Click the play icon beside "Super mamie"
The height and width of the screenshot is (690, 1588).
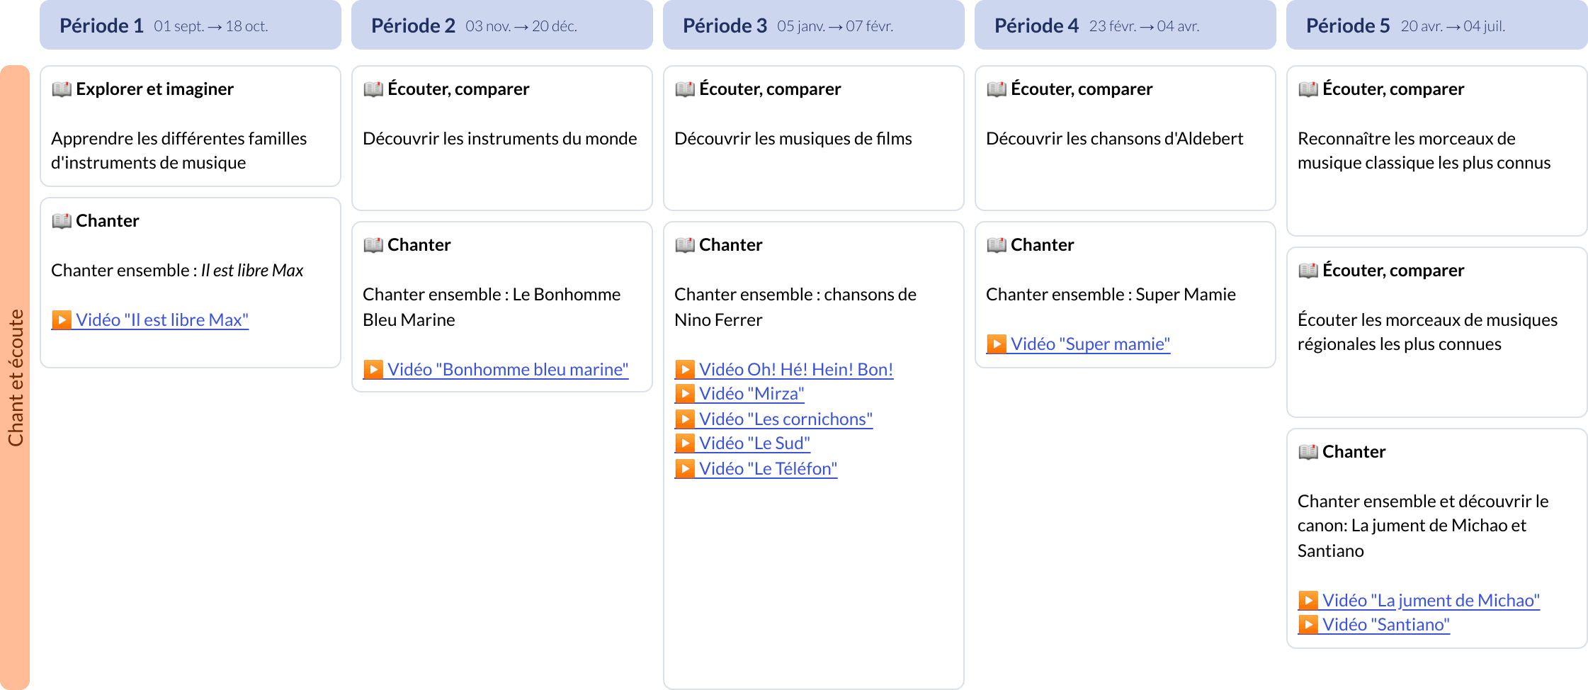(x=997, y=344)
